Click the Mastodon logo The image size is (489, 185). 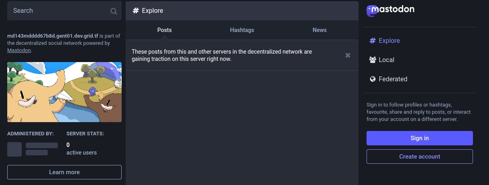(390, 10)
